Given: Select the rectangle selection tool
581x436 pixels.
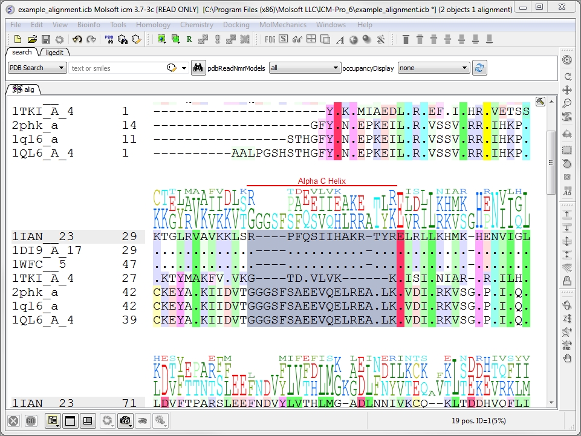Looking at the screenshot, I should [567, 149].
